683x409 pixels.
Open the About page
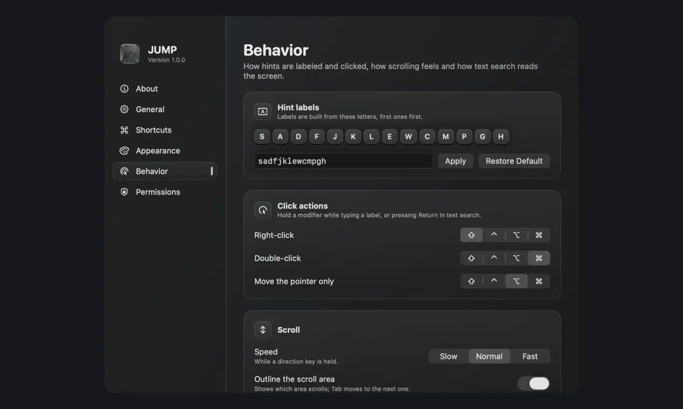[x=165, y=89]
